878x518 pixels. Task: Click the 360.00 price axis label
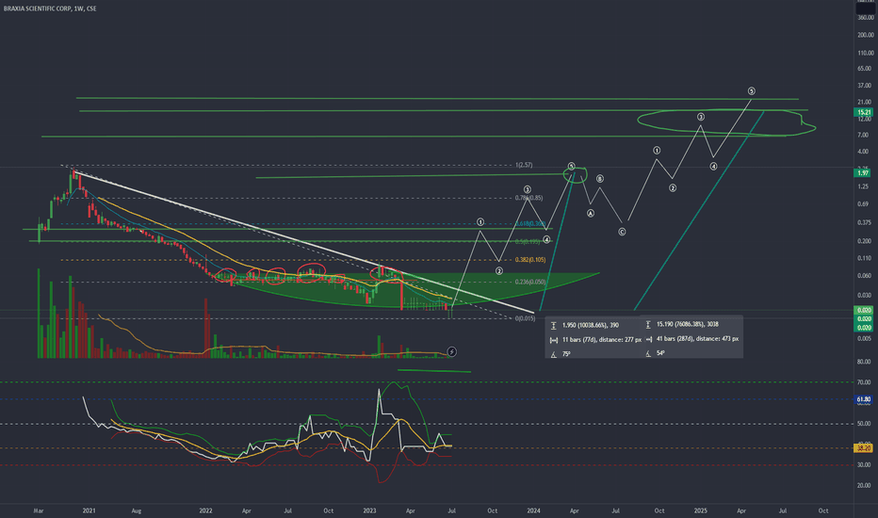865,18
